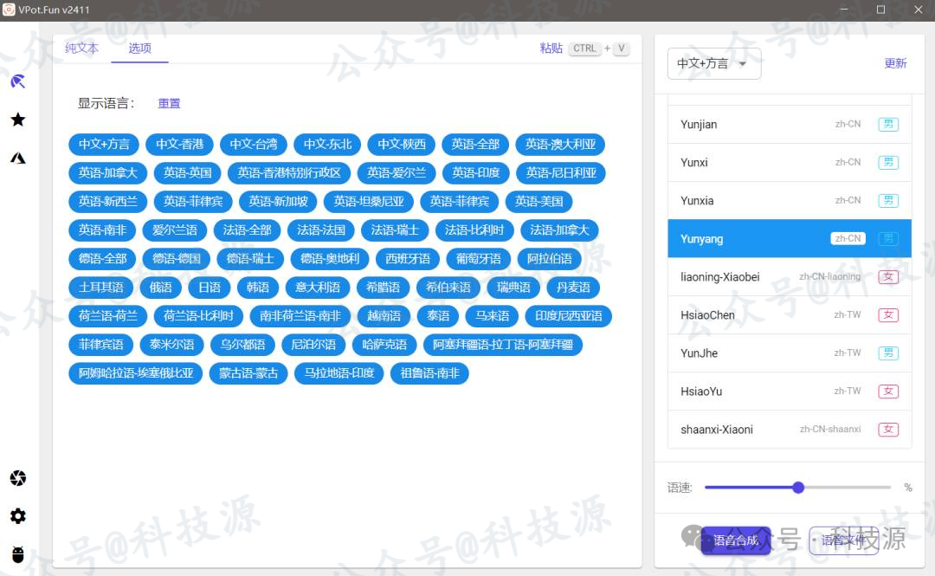Select the Yunxia voice
935x576 pixels.
(x=790, y=201)
